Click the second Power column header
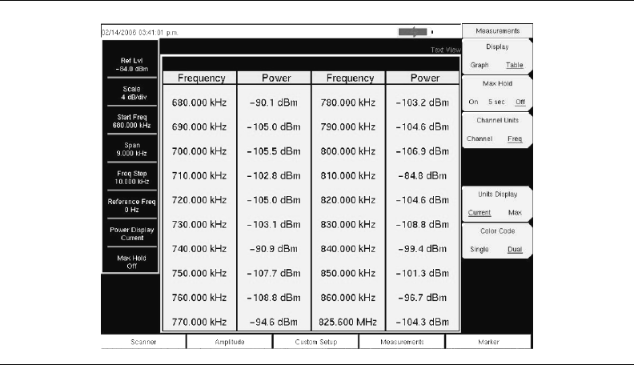The width and height of the screenshot is (634, 365). tap(424, 78)
